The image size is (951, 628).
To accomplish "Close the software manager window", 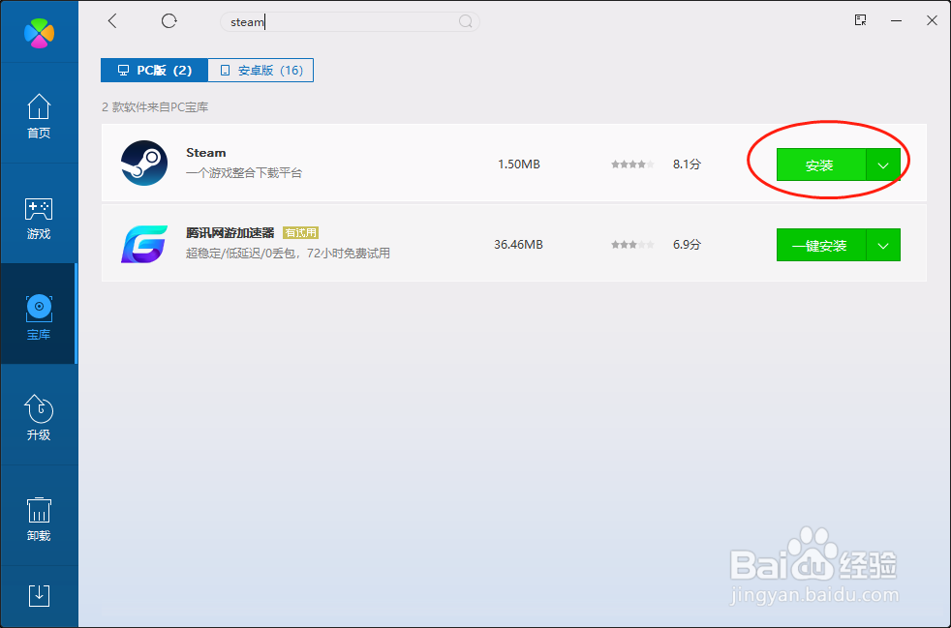I will 933,20.
